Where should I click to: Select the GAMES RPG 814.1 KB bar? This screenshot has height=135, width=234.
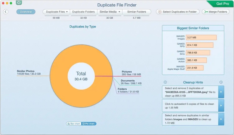[x=200, y=45]
